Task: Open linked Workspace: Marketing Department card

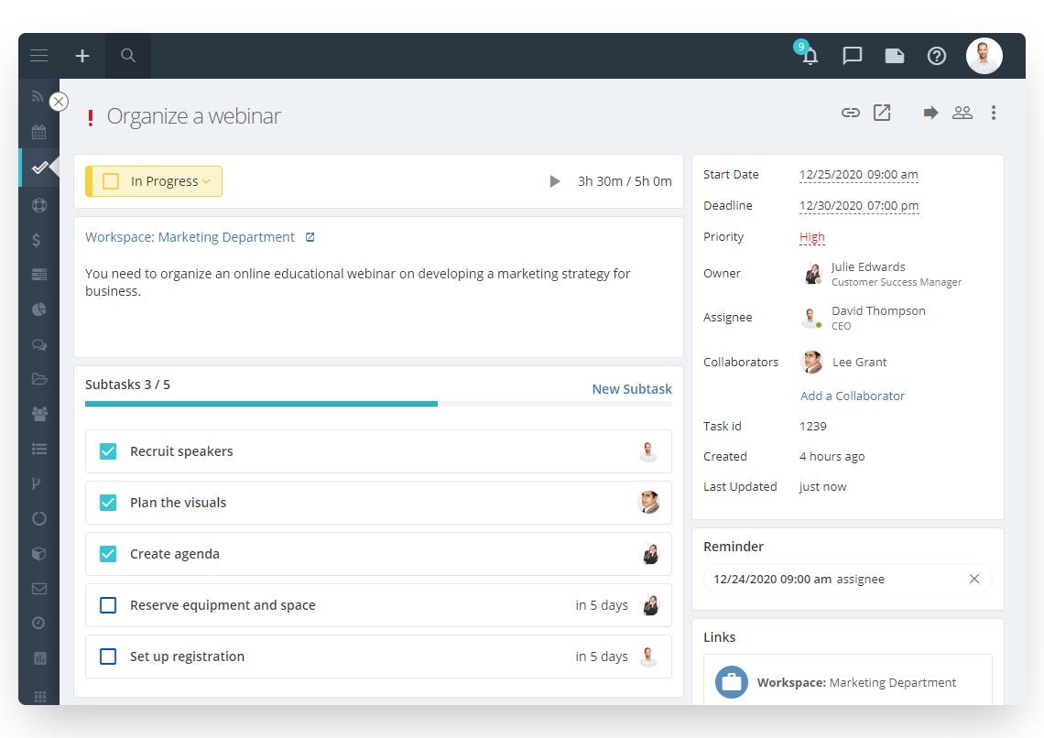Action: click(848, 680)
